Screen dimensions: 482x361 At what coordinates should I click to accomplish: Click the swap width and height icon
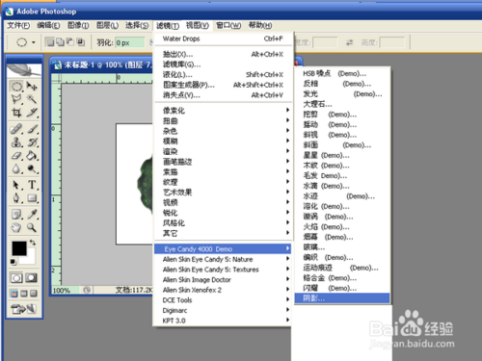tap(350, 42)
